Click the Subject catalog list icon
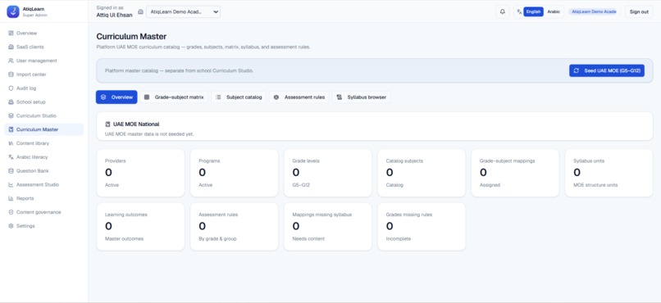This screenshot has height=303, width=661. [218, 97]
